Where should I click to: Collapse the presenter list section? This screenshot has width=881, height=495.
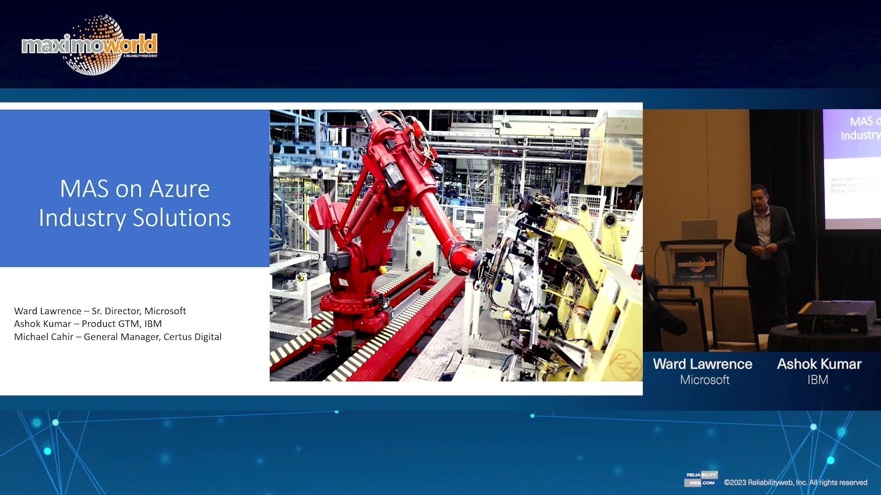click(x=117, y=324)
